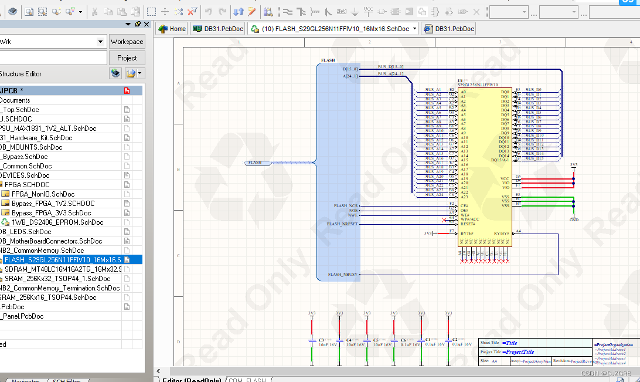640x382 pixels.
Task: Place a VCC power port
Action: [x=368, y=11]
